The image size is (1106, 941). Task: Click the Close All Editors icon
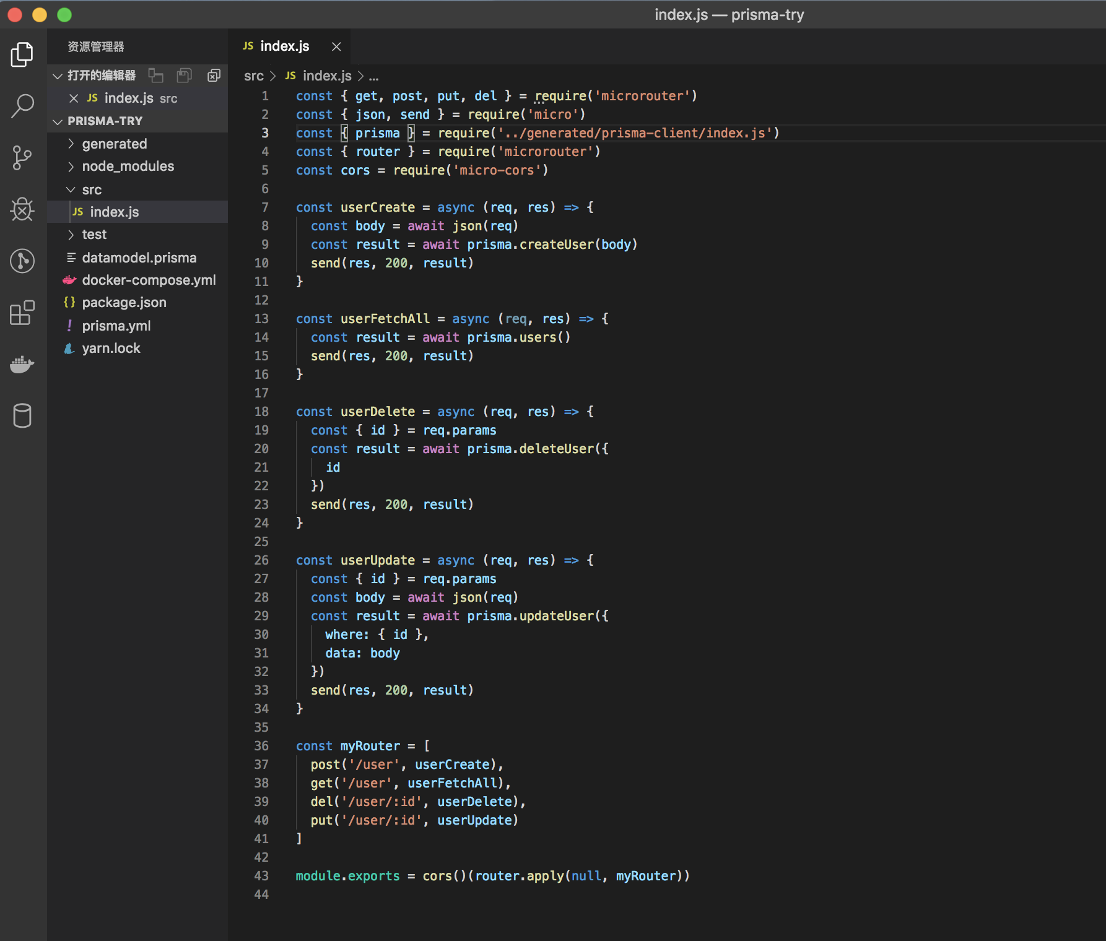pyautogui.click(x=214, y=76)
